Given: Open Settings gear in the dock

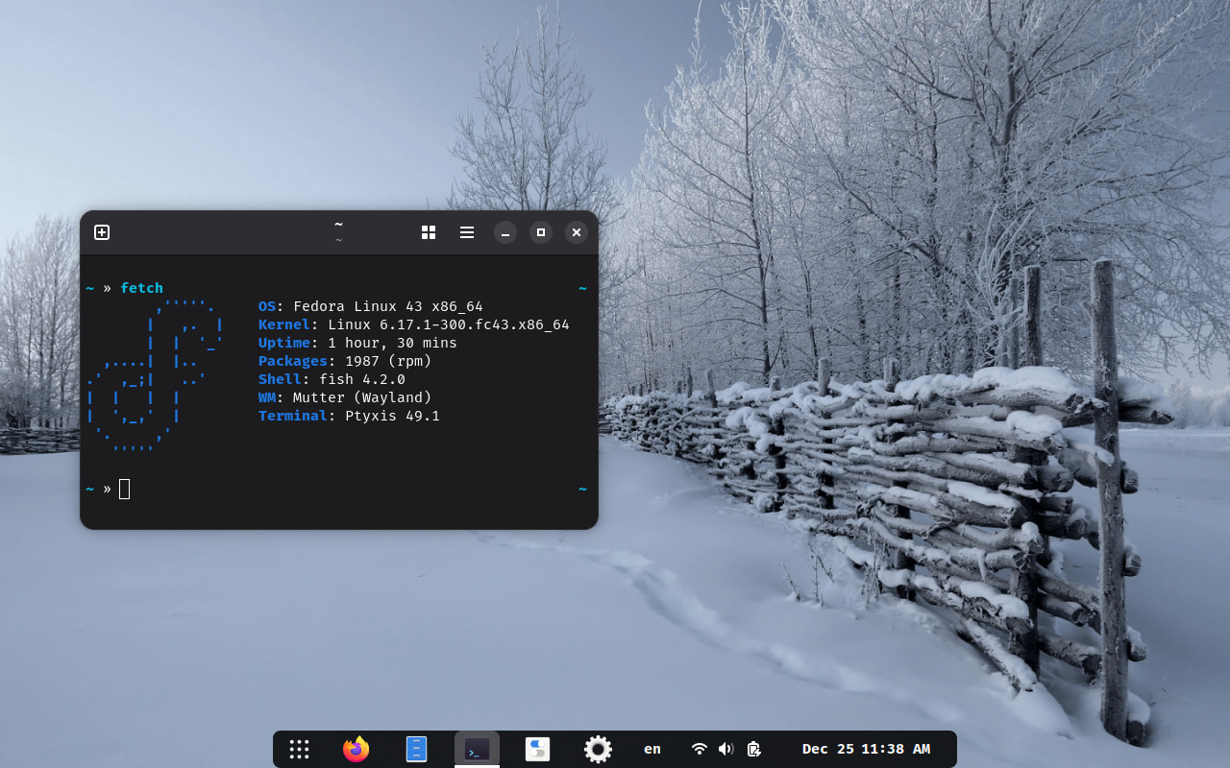Looking at the screenshot, I should [x=598, y=749].
